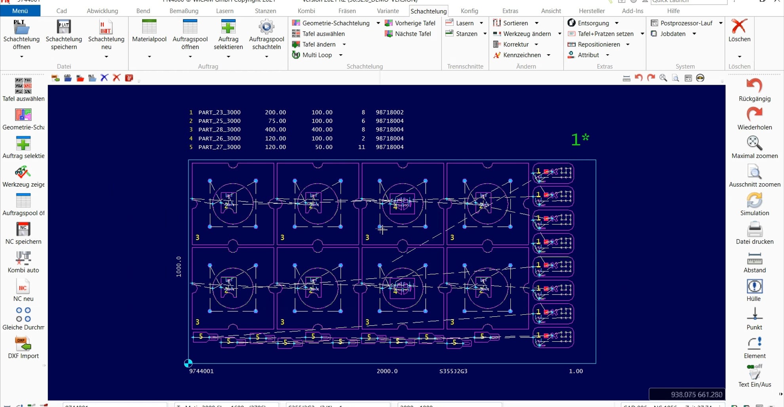Switch to the Konfig ribbon tab
The width and height of the screenshot is (784, 407).
(469, 11)
